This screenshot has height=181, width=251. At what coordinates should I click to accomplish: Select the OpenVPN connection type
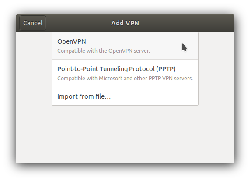pos(125,46)
